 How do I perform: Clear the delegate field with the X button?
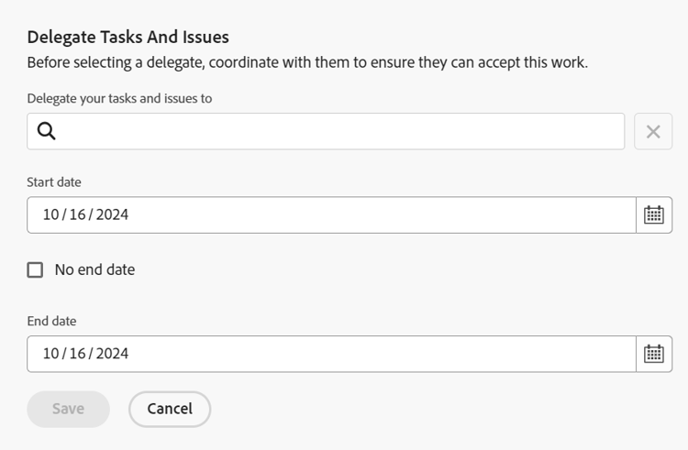653,132
